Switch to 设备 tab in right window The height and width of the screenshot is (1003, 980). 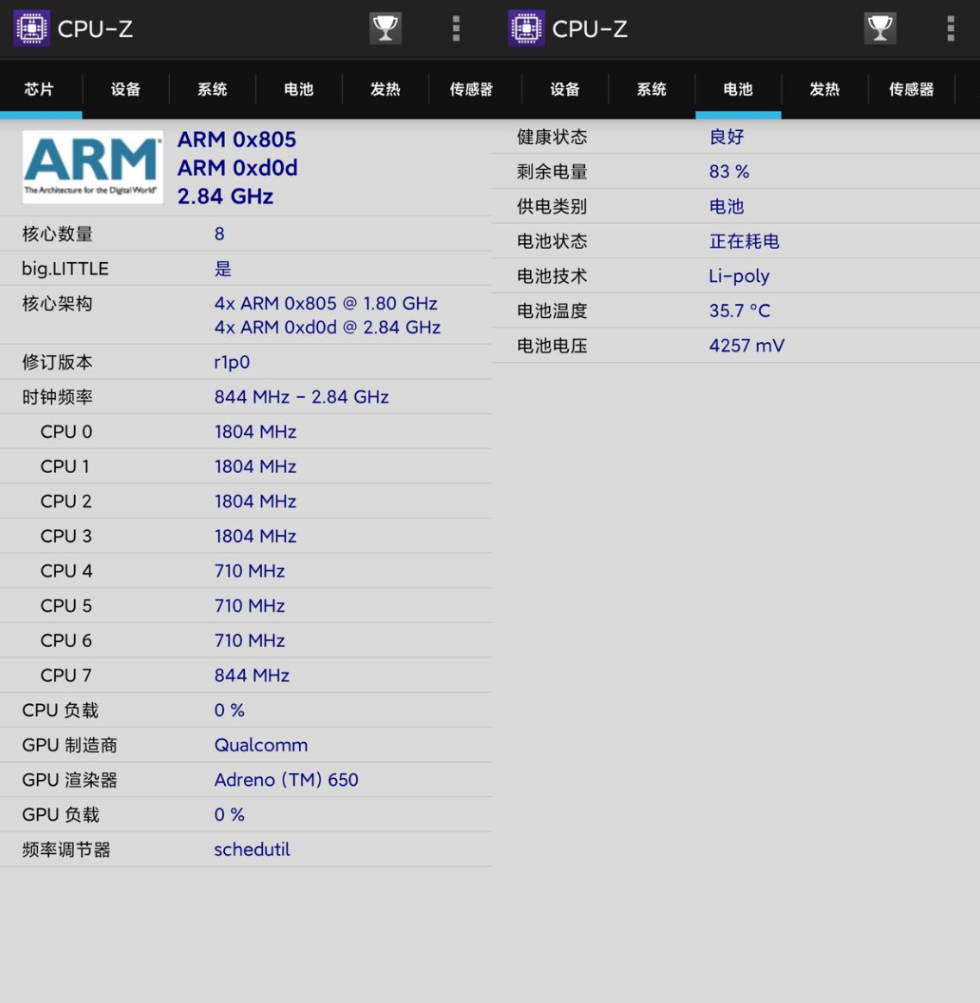565,89
